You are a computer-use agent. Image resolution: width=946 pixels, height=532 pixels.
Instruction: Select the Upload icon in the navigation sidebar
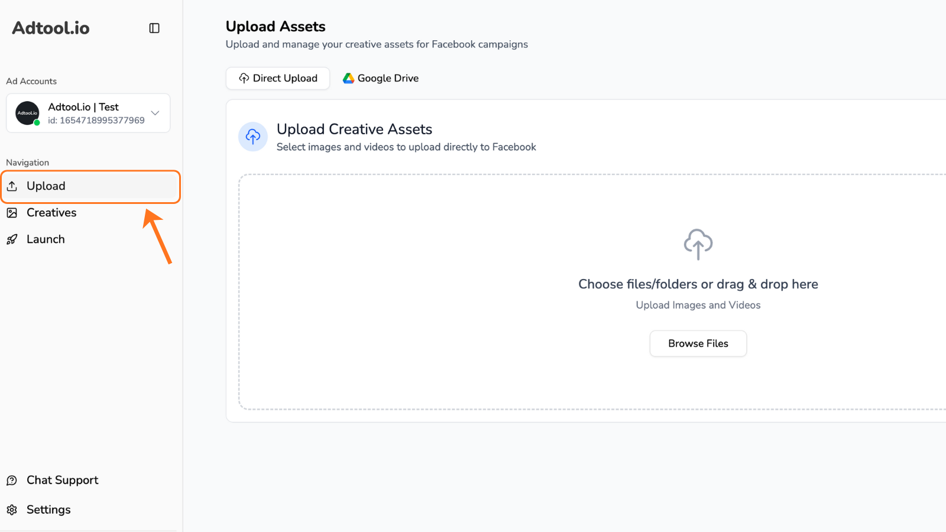click(13, 186)
